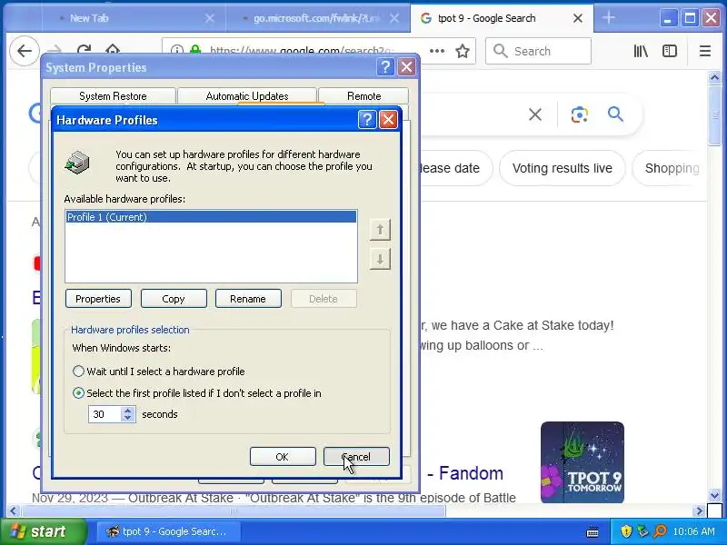Switch to the System Restore tab

[113, 96]
